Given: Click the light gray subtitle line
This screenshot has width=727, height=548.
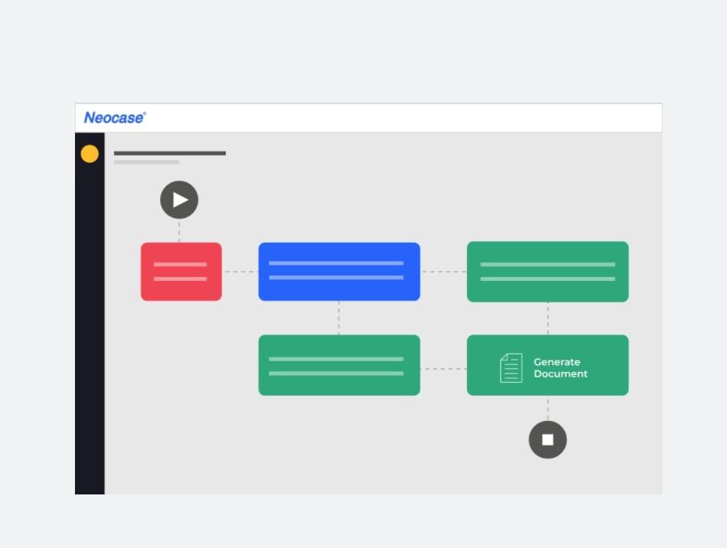Looking at the screenshot, I should click(146, 162).
